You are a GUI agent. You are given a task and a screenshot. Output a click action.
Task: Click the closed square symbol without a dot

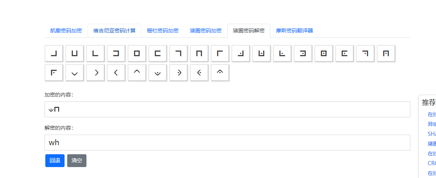(137, 53)
